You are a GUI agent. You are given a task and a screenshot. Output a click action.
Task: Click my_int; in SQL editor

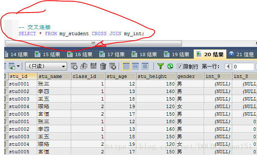point(134,34)
